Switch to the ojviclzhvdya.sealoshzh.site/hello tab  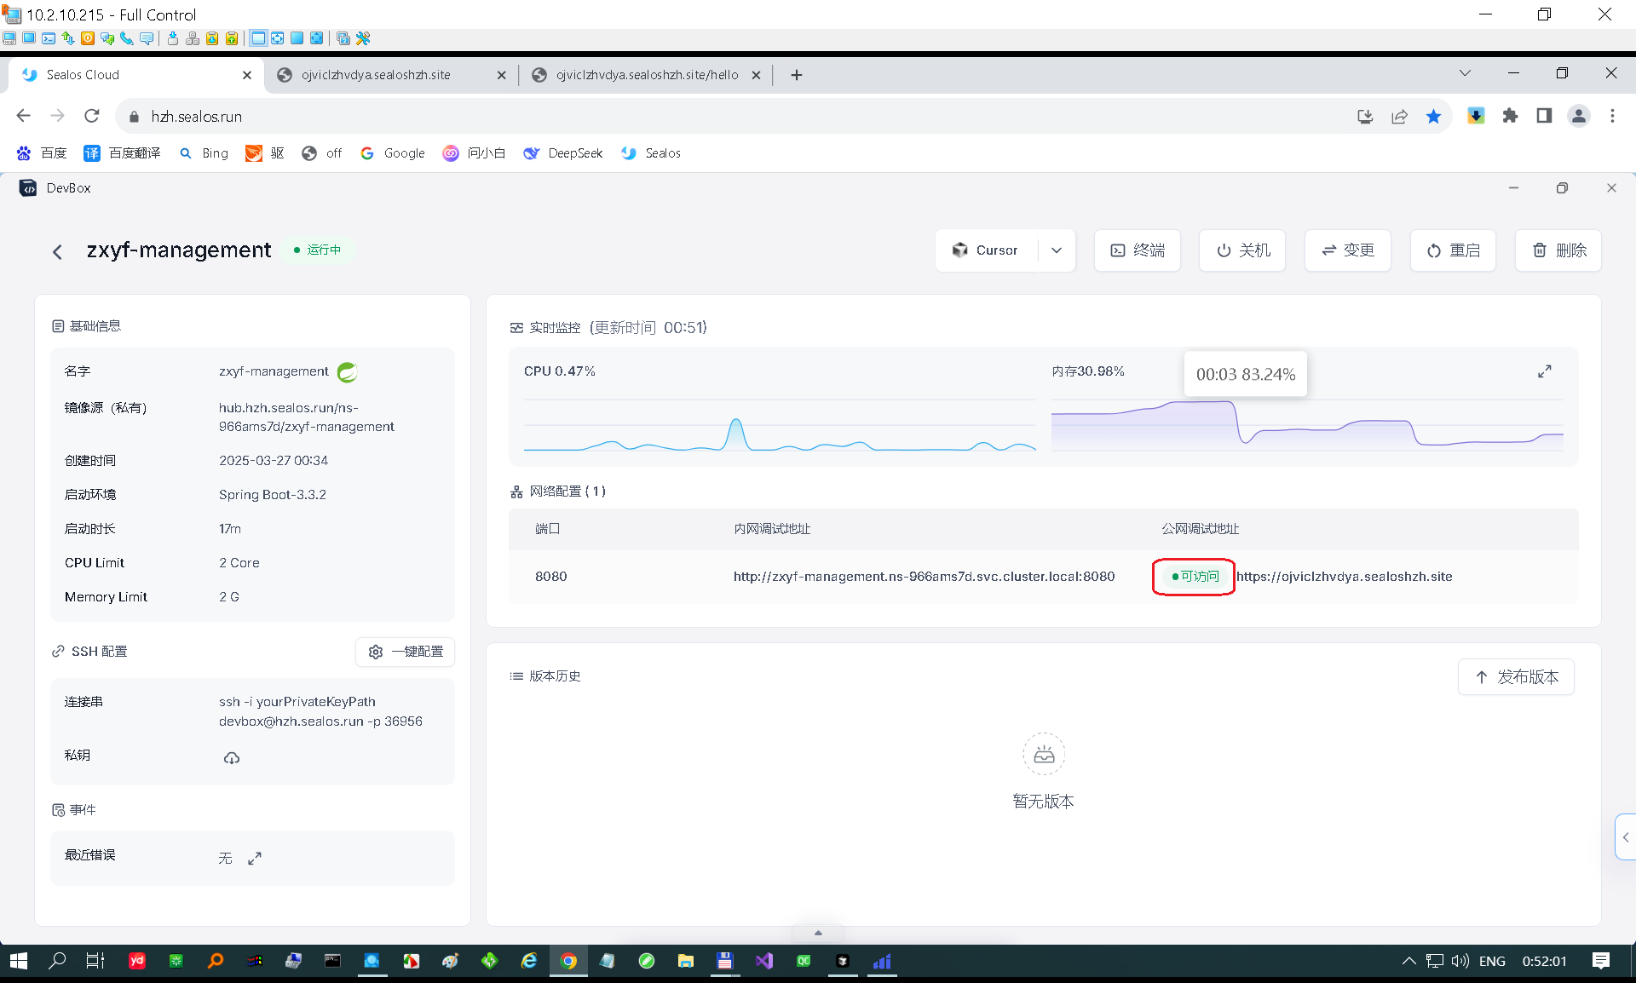click(646, 75)
